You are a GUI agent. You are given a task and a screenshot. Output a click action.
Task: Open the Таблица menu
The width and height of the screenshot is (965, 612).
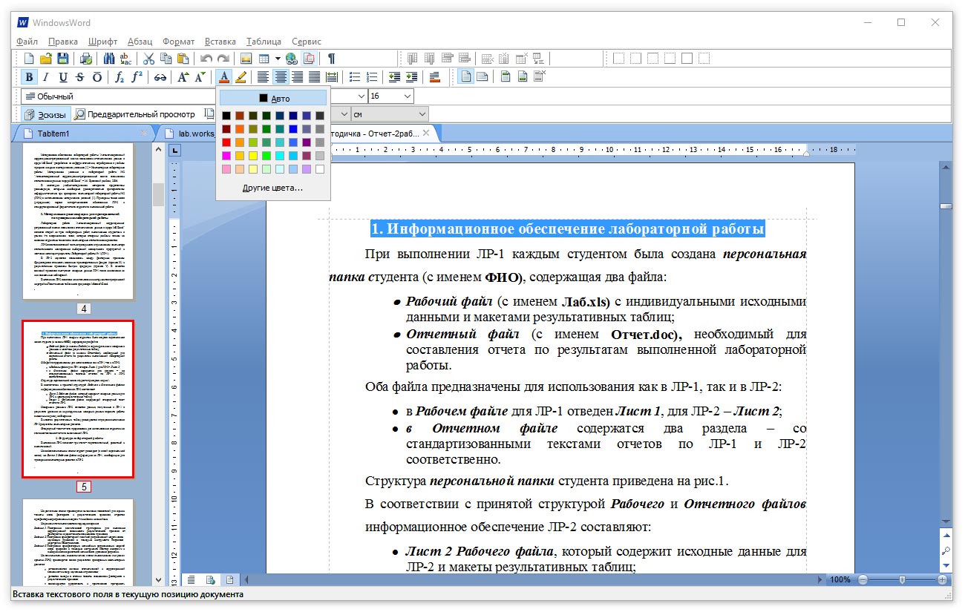(264, 42)
